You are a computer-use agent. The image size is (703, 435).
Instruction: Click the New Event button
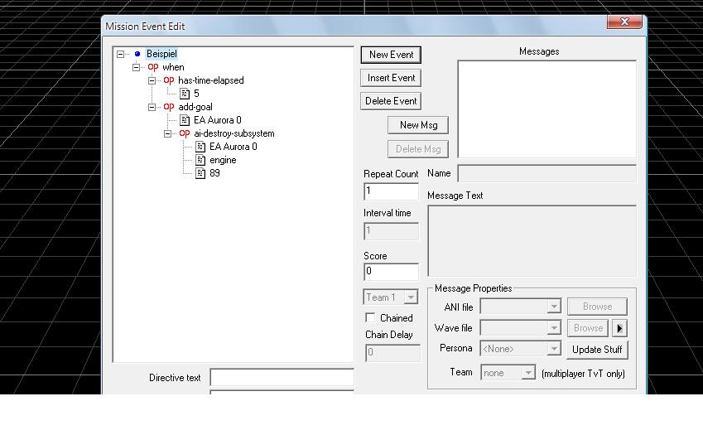coord(392,55)
